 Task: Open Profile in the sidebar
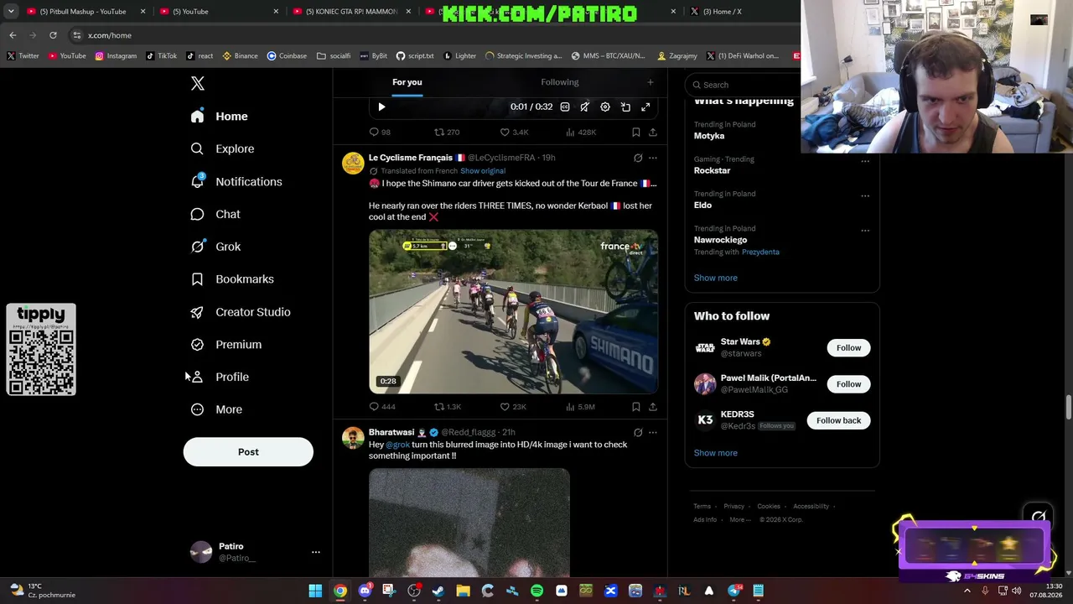[x=220, y=377]
